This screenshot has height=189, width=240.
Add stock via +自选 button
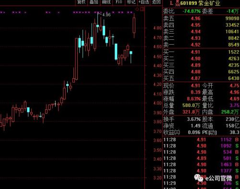(x=144, y=2)
